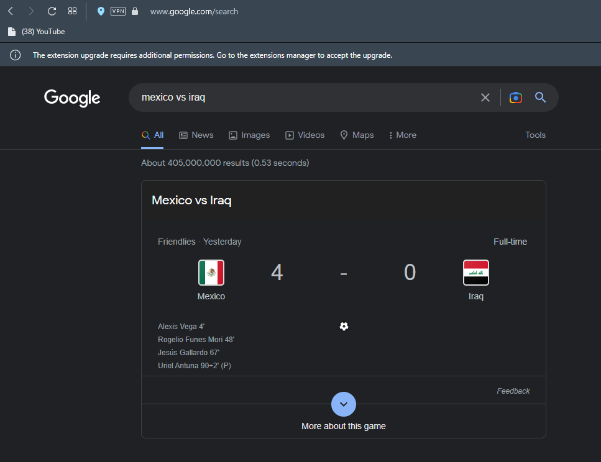
Task: Click the info icon on extension notice
Action: click(16, 55)
